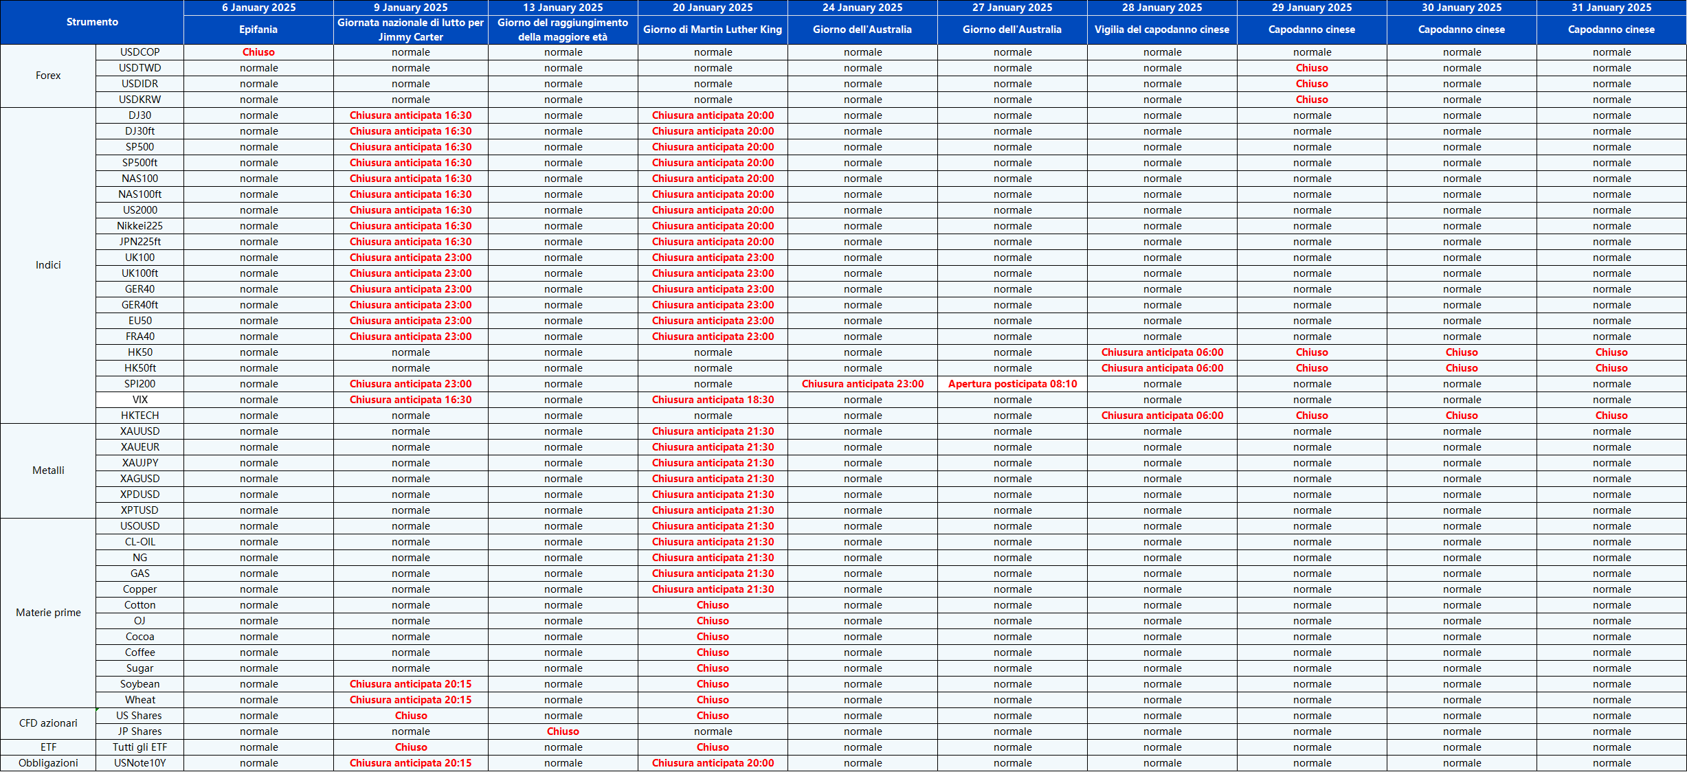Click the Vigilia del capodanno cinese header
This screenshot has width=1687, height=772.
(x=1162, y=30)
